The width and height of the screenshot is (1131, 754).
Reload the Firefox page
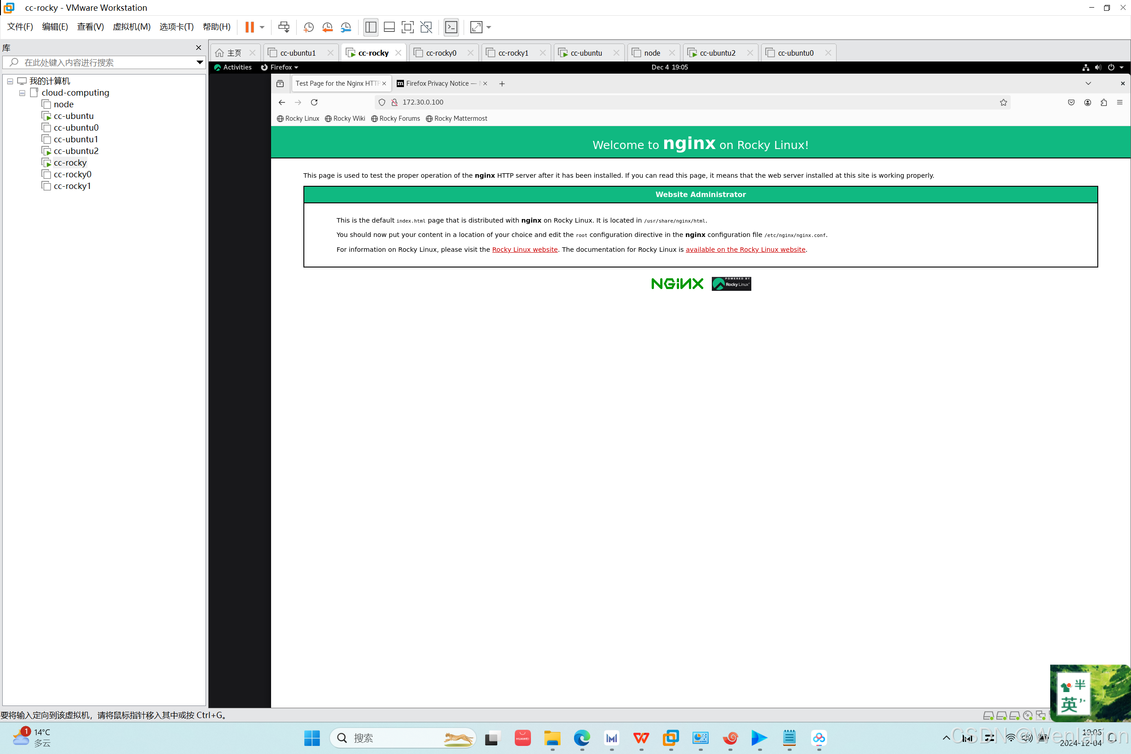tap(314, 102)
